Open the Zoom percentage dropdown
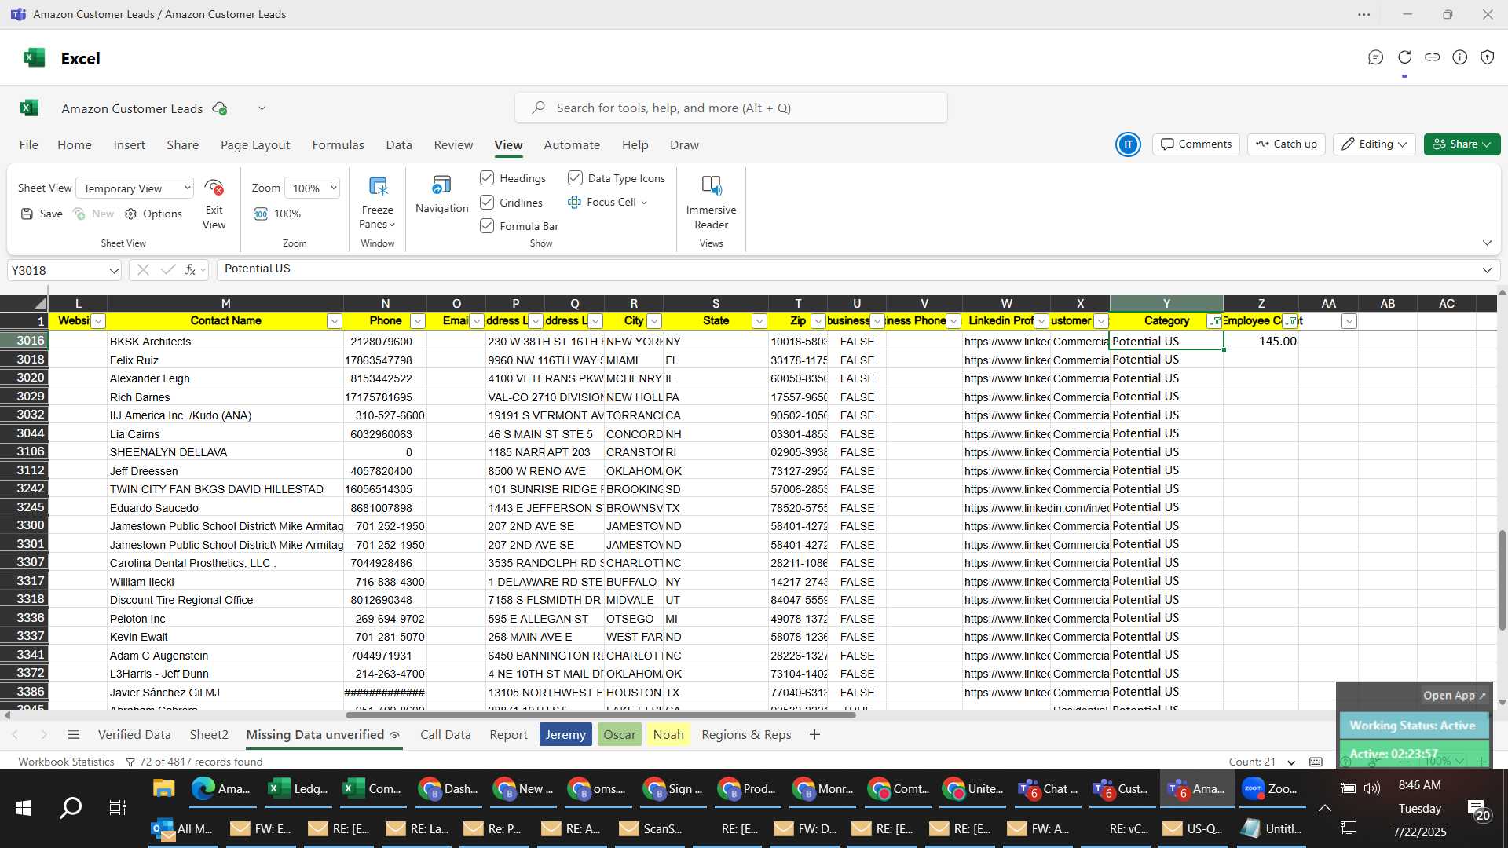Image resolution: width=1508 pixels, height=848 pixels. click(312, 188)
